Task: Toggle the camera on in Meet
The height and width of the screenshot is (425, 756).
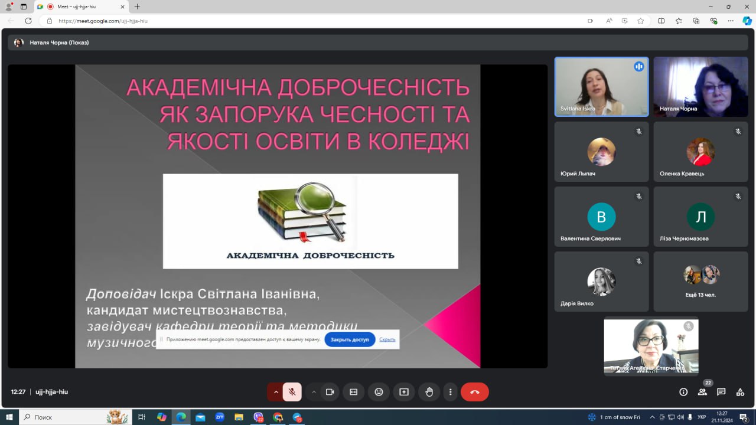Action: tap(330, 392)
